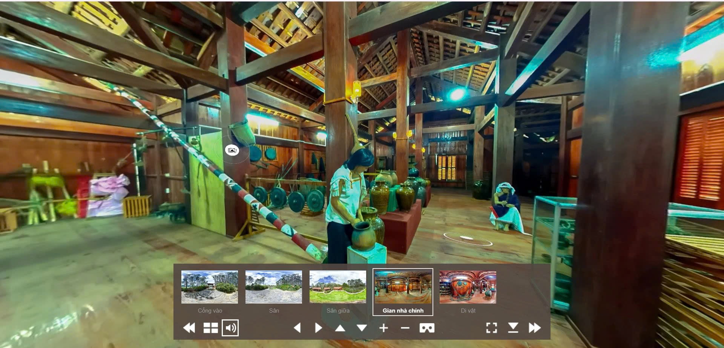Open the Di vật scene thumbnail

tap(468, 287)
